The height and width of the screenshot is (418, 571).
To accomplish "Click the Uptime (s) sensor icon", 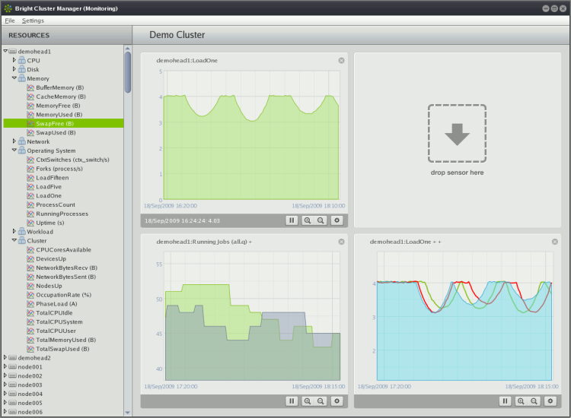I will tap(30, 223).
